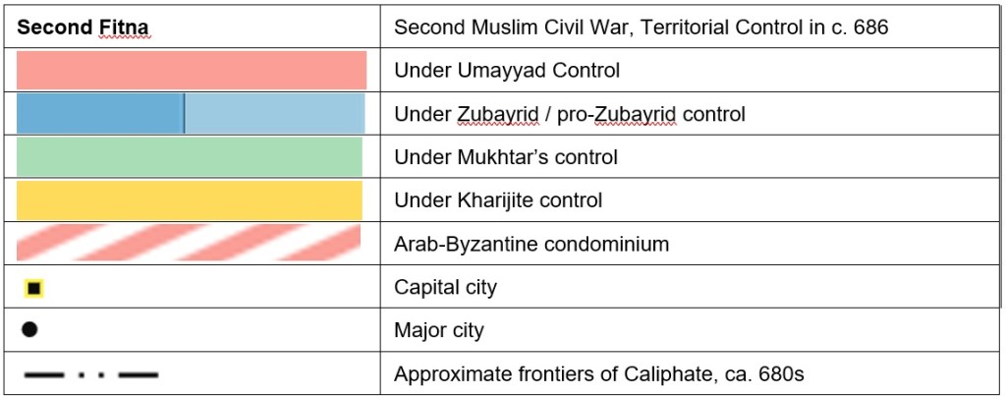Select the yellow Kharijite control swatch
This screenshot has width=1006, height=396.
190,200
